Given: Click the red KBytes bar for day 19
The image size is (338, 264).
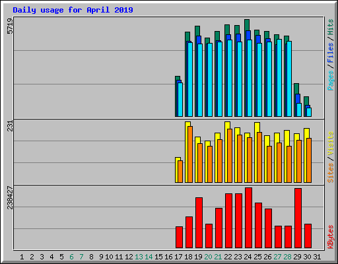Looking at the screenshot, I should [x=199, y=223].
